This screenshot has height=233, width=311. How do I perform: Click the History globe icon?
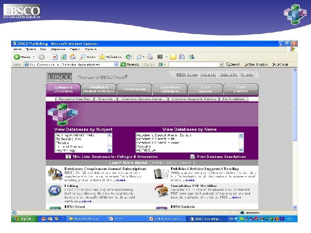129,57
